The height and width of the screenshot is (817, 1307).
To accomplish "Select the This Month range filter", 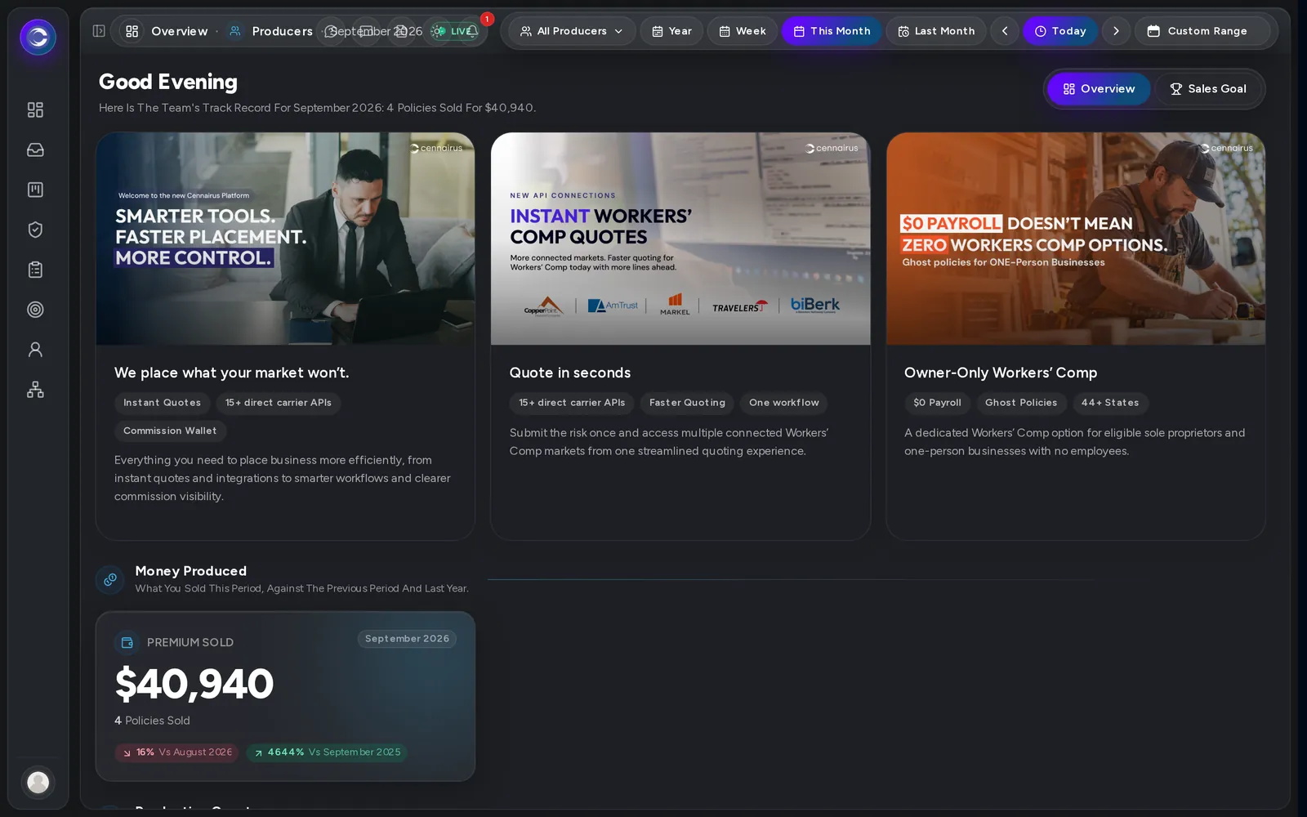I will [x=832, y=31].
